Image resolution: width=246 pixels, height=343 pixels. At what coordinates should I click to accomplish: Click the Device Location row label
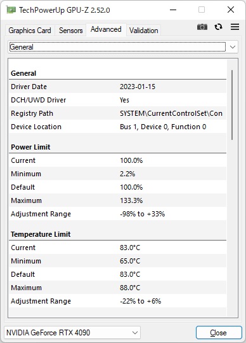(36, 127)
